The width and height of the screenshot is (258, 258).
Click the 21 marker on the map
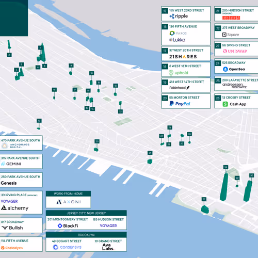pyautogui.click(x=150, y=153)
